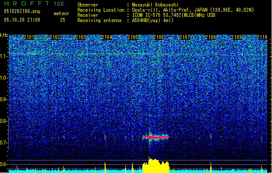Click time marker 2109
272x173 pixels.
(237, 37)
